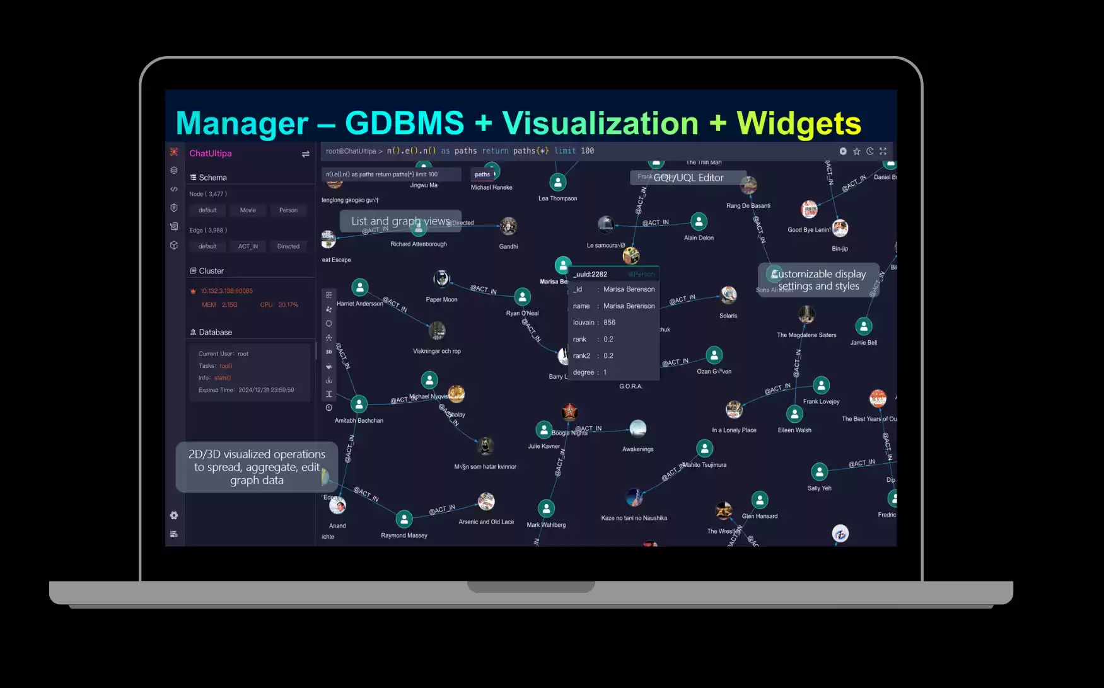Run the query with the play icon
Screen dimensions: 1104x688
[x=843, y=151]
